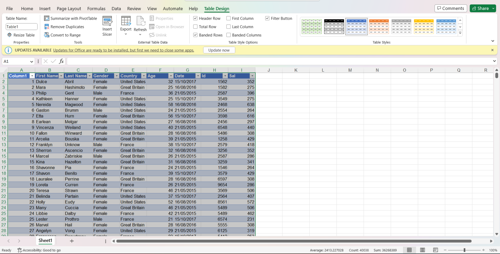500x254 pixels.
Task: Select the Sheet1 tab
Action: (x=45, y=241)
